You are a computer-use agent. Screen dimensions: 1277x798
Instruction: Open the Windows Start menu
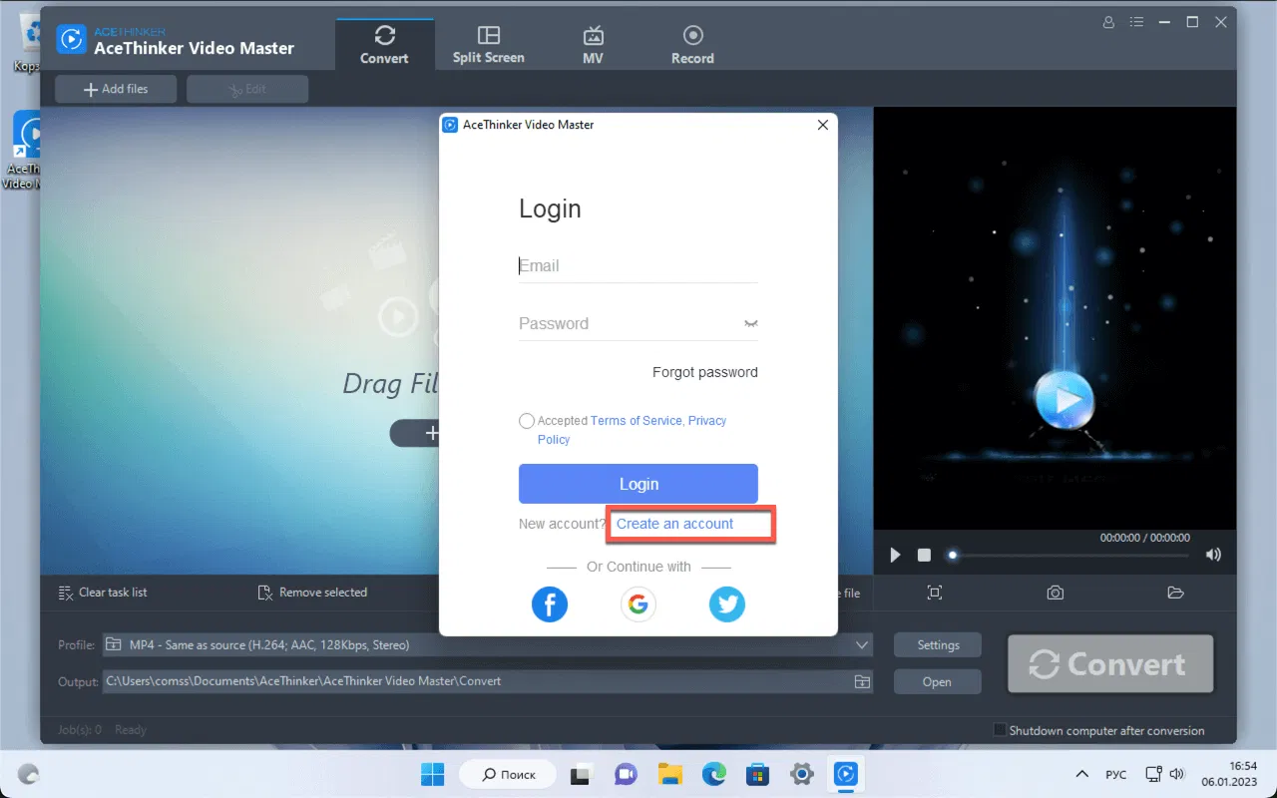[434, 774]
